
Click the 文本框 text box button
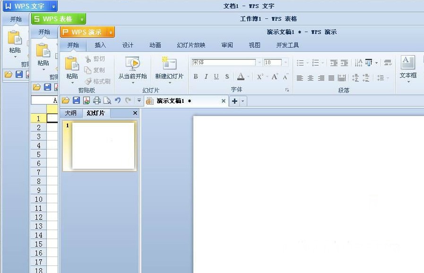(x=408, y=68)
